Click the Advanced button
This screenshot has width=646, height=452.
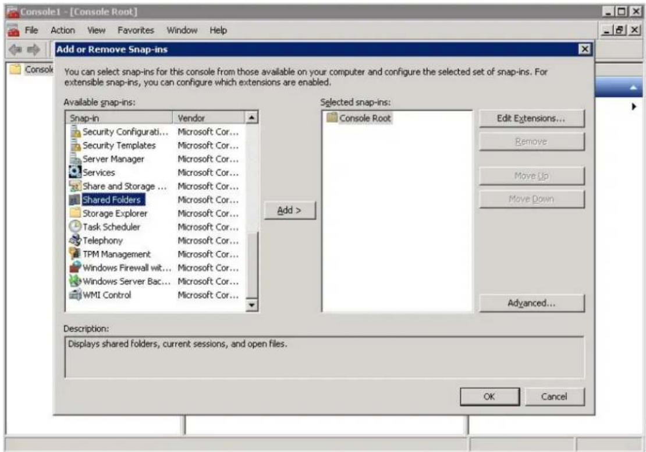(x=531, y=303)
